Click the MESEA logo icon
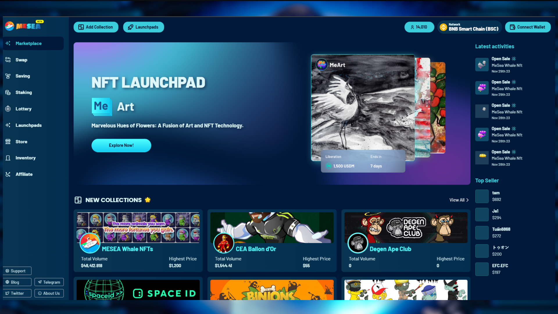558x314 pixels. pyautogui.click(x=9, y=26)
